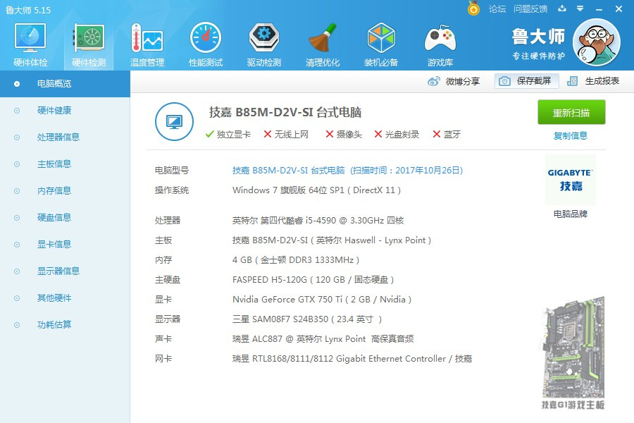Image resolution: width=634 pixels, height=423 pixels.
Task: Click the sound card value 瑞昱 ALC887
Action: click(x=323, y=339)
